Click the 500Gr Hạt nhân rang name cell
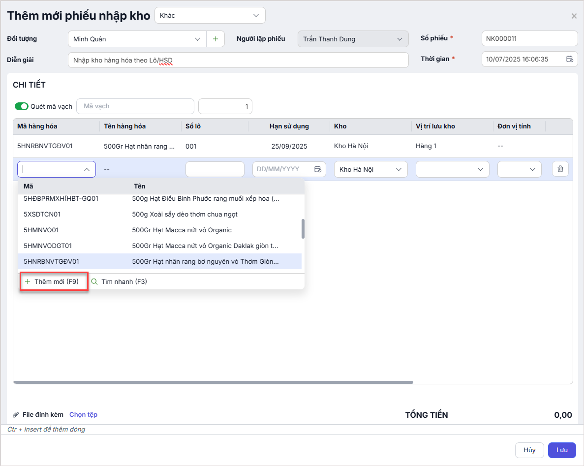584x466 pixels. 139,146
